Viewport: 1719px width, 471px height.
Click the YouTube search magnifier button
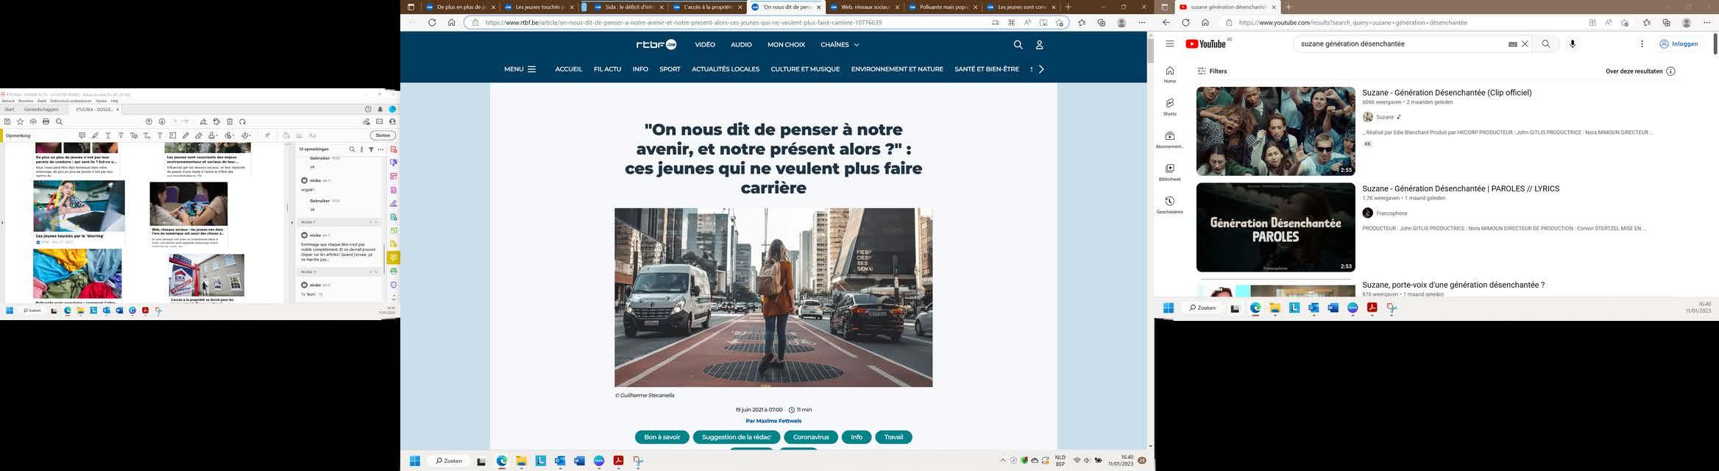tap(1546, 44)
